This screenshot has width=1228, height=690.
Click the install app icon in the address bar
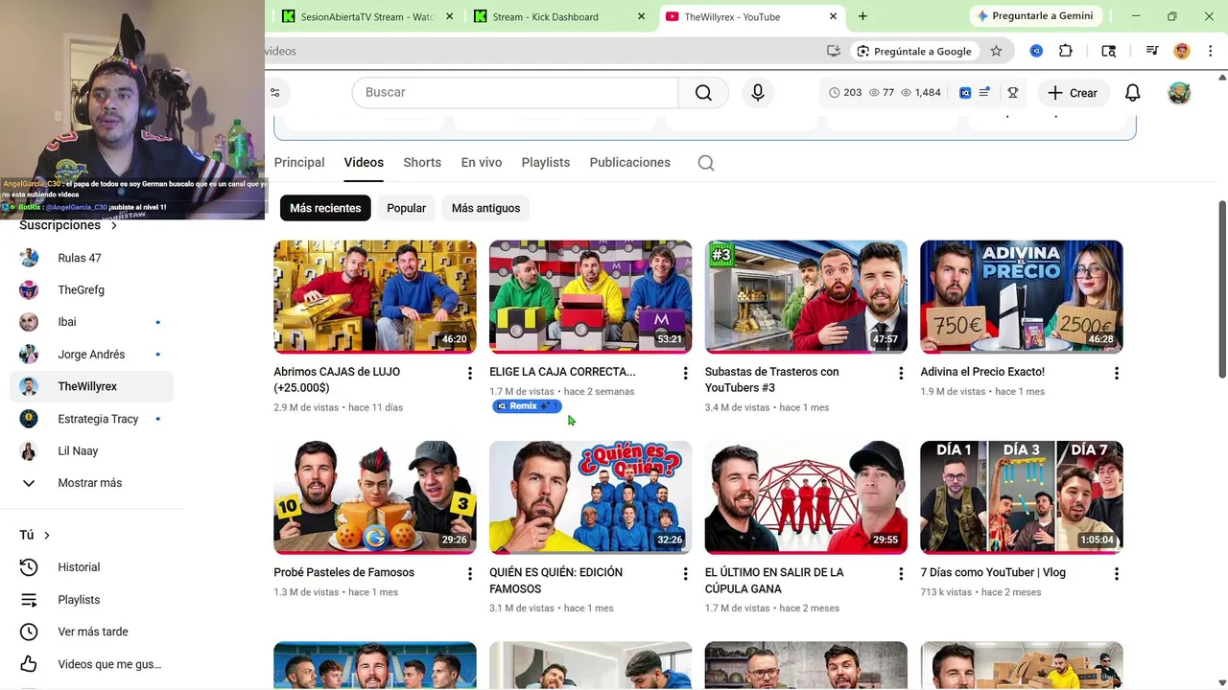point(834,51)
